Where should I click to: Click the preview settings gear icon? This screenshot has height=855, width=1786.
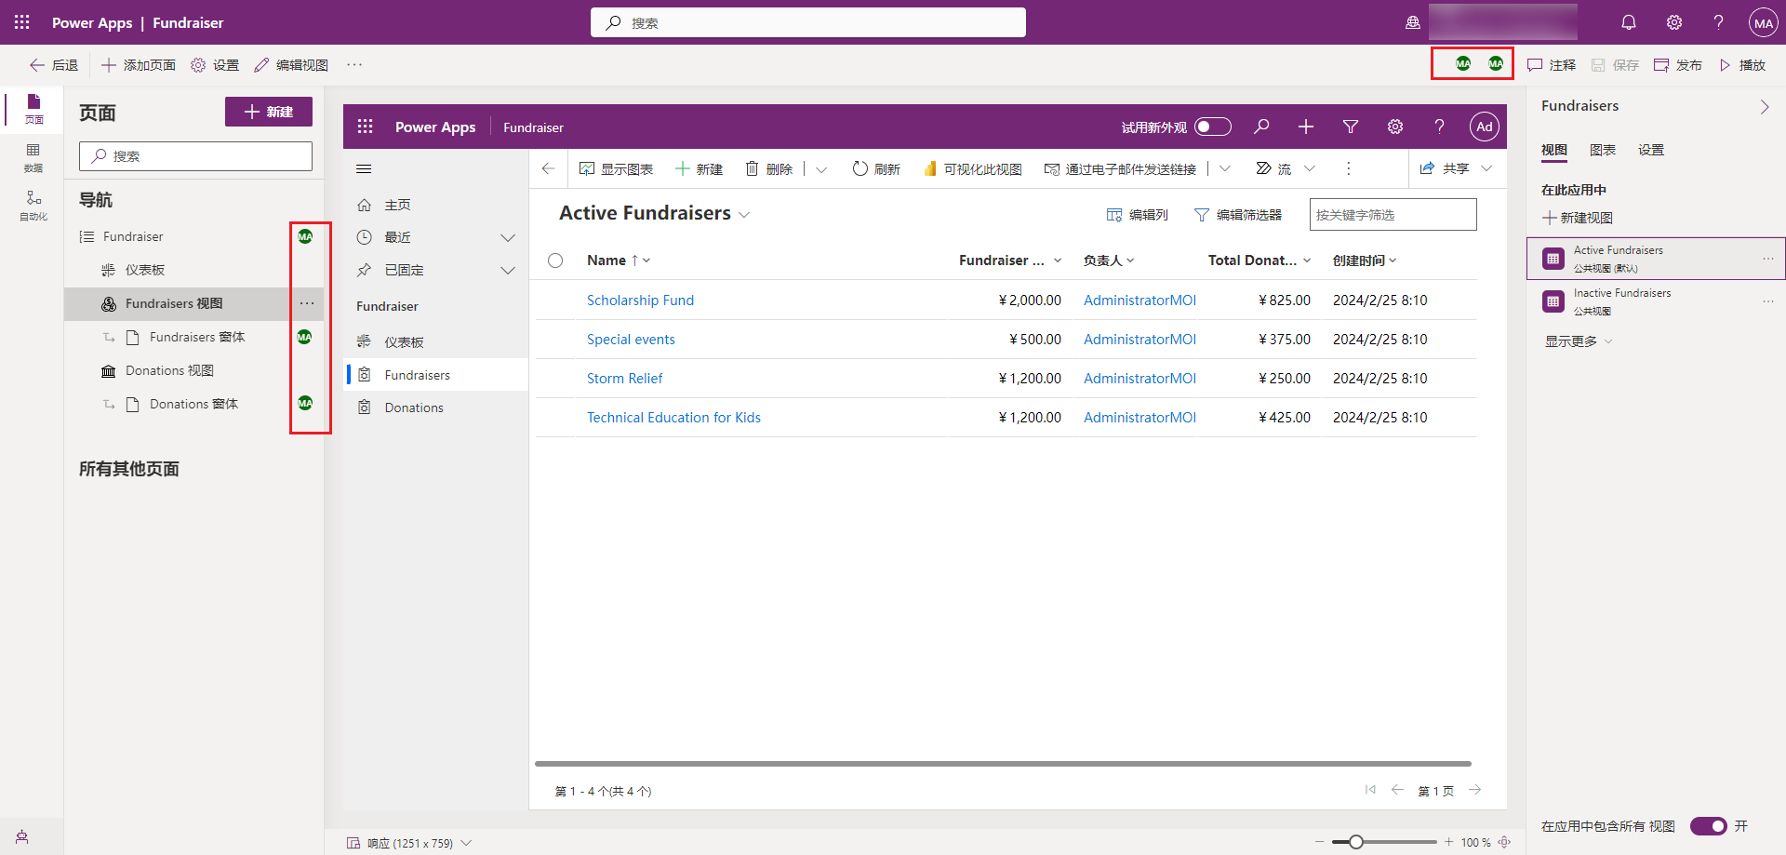(x=1395, y=127)
